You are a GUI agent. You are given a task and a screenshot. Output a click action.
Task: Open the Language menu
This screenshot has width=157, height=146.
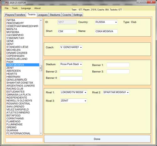coord(26,8)
